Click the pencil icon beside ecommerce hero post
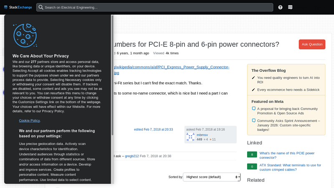The height and width of the screenshot is (188, 334). (x=253, y=89)
